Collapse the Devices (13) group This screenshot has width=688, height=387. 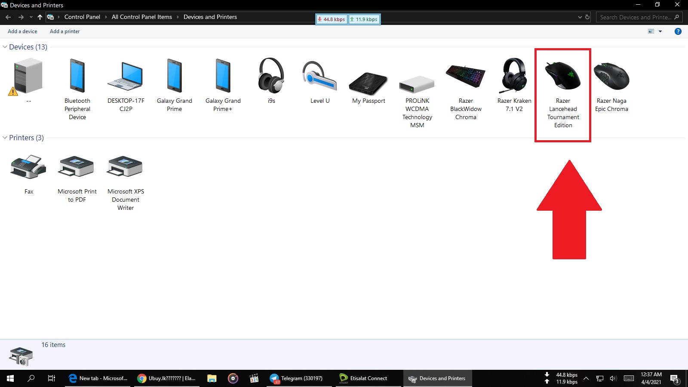5,47
